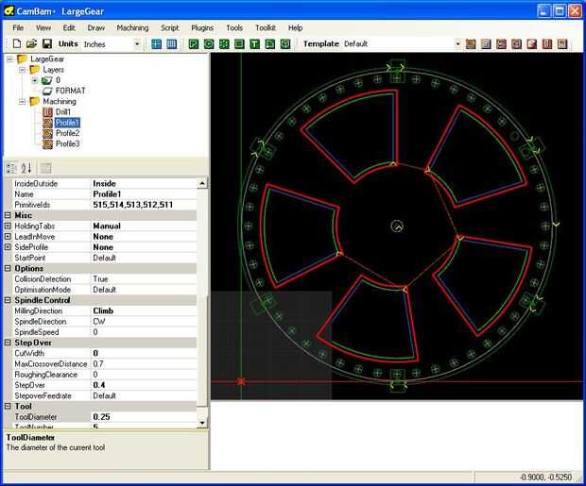Click the New file icon
Screen dimensions: 586x486
point(16,44)
